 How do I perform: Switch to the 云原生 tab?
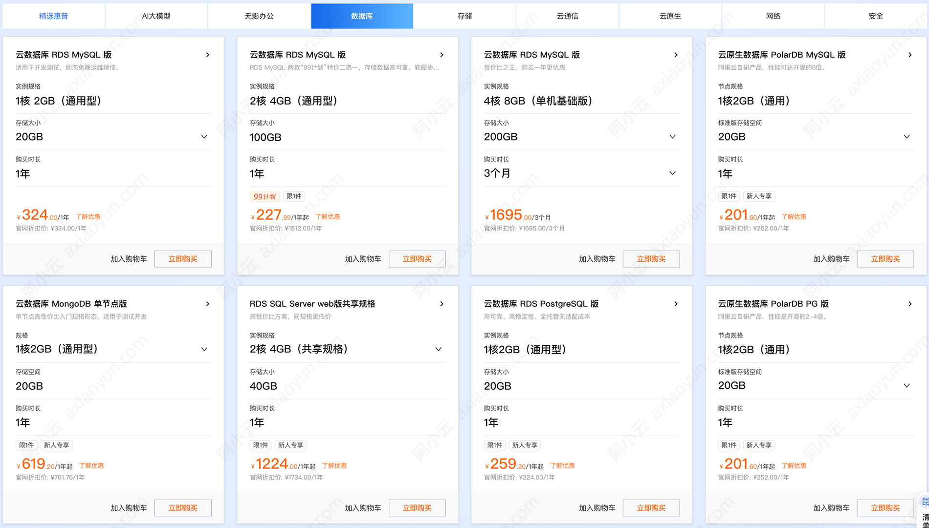point(670,16)
